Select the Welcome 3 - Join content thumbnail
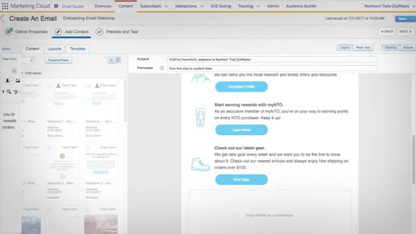Screen dimensions: 416x234 tap(101, 164)
